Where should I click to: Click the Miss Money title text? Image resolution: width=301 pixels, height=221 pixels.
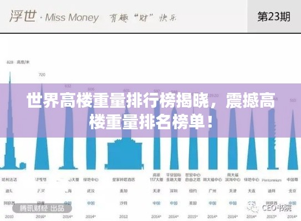point(72,18)
